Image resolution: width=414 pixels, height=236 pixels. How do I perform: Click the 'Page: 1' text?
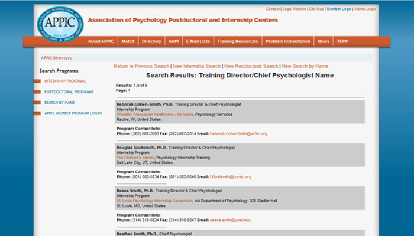pyautogui.click(x=123, y=91)
